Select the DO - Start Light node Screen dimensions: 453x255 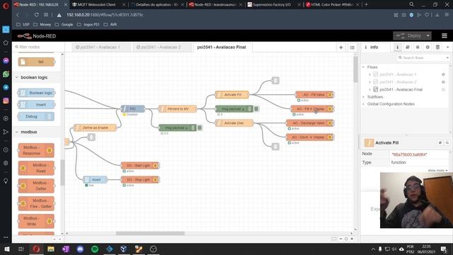point(140,165)
